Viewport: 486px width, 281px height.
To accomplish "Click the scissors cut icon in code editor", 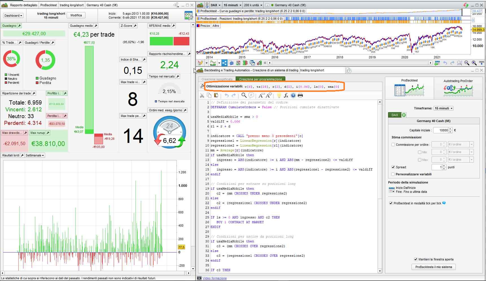I will [202, 96].
